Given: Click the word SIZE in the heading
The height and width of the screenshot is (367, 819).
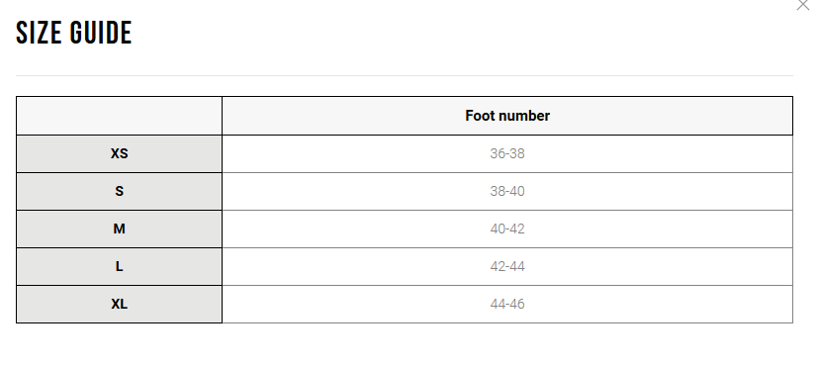Looking at the screenshot, I should tap(39, 33).
